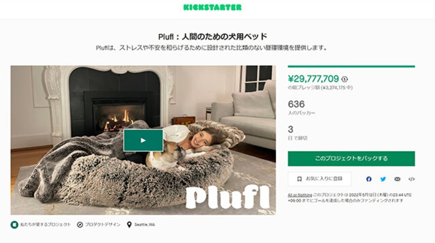
Task: Click the Projects We Love badge icon
Action: point(15,225)
